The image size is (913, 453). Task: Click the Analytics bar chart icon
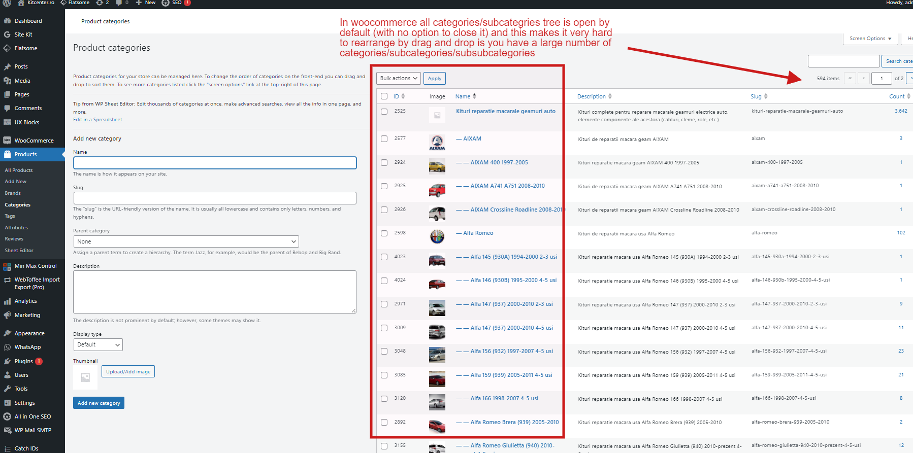click(x=7, y=301)
